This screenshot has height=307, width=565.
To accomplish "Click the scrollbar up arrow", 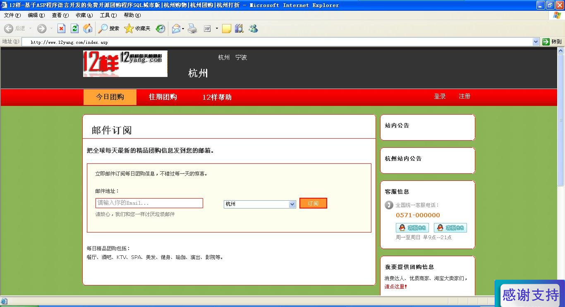I will point(561,51).
